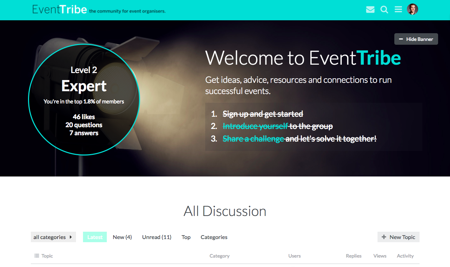Viewport: 450px width, 267px height.
Task: Click the Topic column header
Action: (x=47, y=256)
